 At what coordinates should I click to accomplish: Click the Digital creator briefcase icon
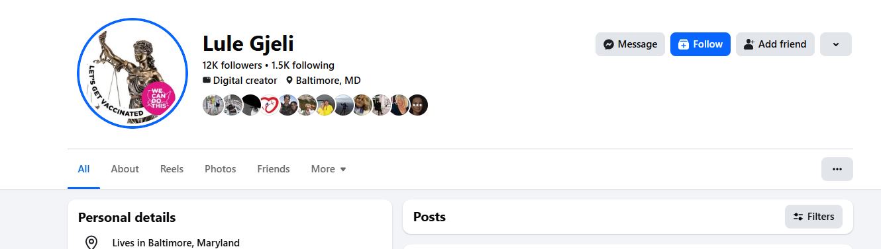pyautogui.click(x=207, y=81)
